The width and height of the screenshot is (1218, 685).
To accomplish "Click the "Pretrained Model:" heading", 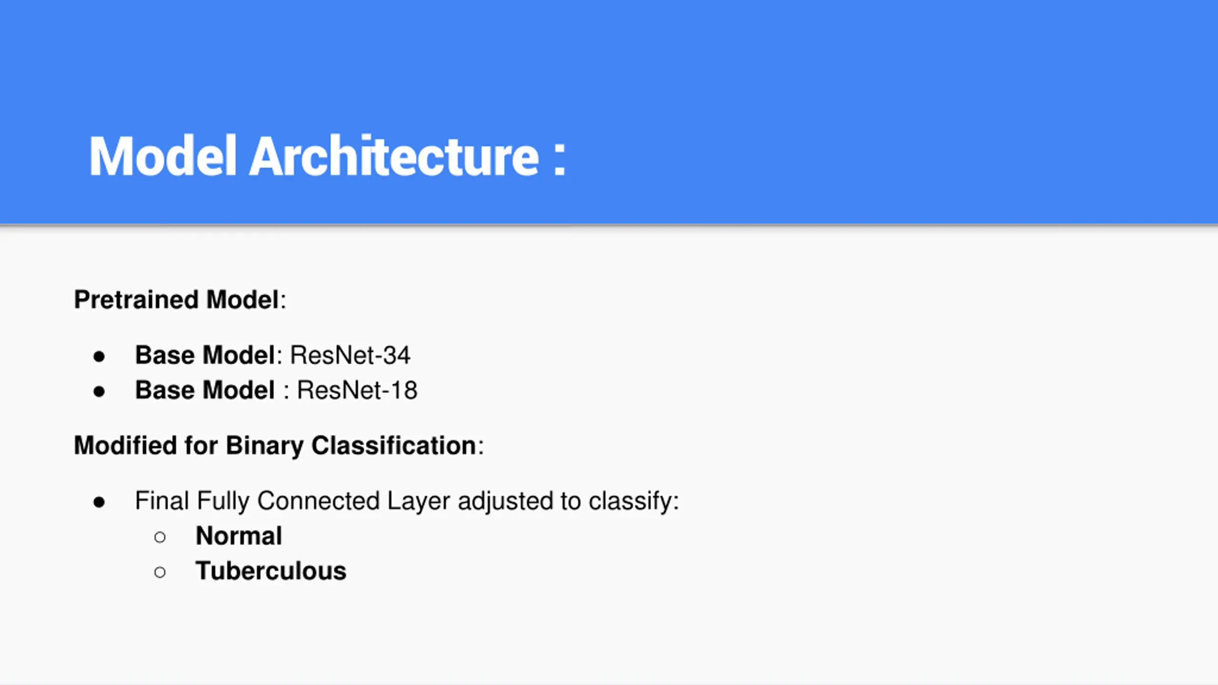I will tap(180, 300).
